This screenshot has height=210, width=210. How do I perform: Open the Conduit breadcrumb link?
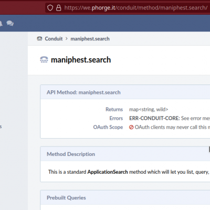tap(54, 39)
